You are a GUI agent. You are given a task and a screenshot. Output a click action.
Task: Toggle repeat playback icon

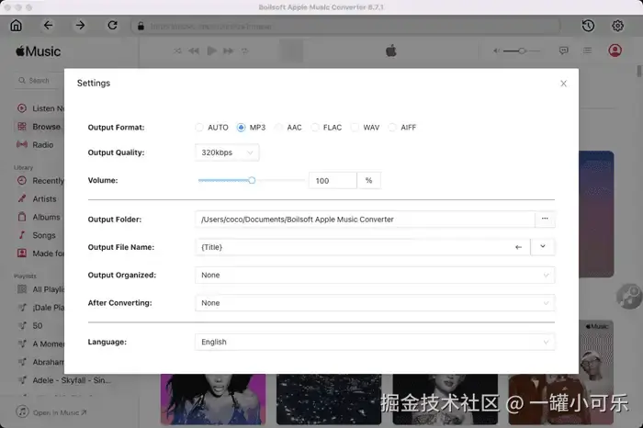[245, 51]
